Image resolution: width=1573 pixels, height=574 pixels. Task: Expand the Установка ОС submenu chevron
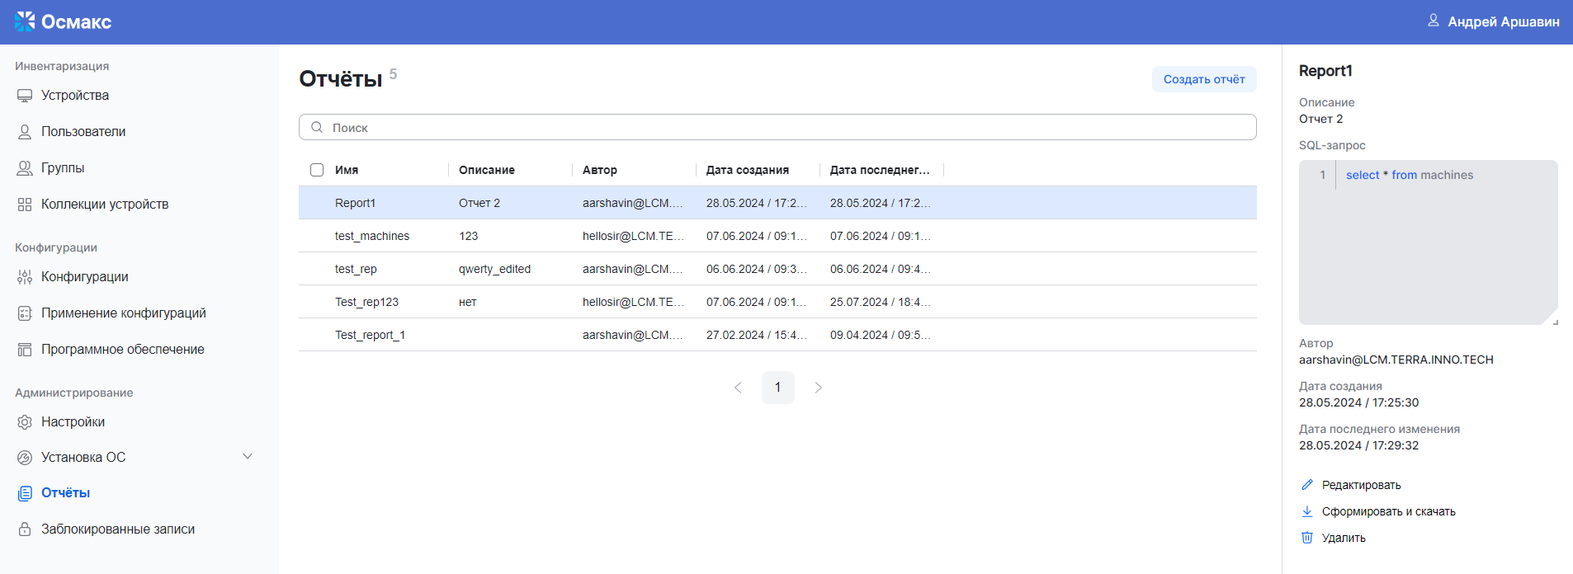(248, 457)
